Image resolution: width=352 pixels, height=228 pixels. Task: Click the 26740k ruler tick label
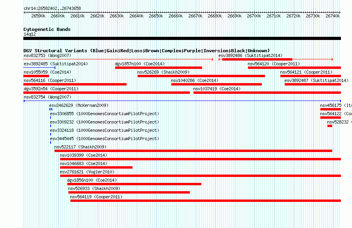coord(333,16)
